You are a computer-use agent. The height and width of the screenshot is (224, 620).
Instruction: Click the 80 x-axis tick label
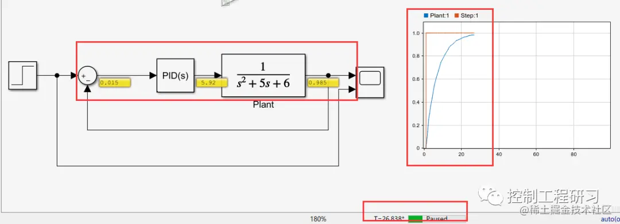tap(573, 154)
